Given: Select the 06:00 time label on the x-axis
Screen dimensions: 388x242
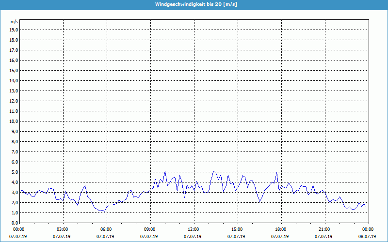Looking at the screenshot, I should coord(106,229).
